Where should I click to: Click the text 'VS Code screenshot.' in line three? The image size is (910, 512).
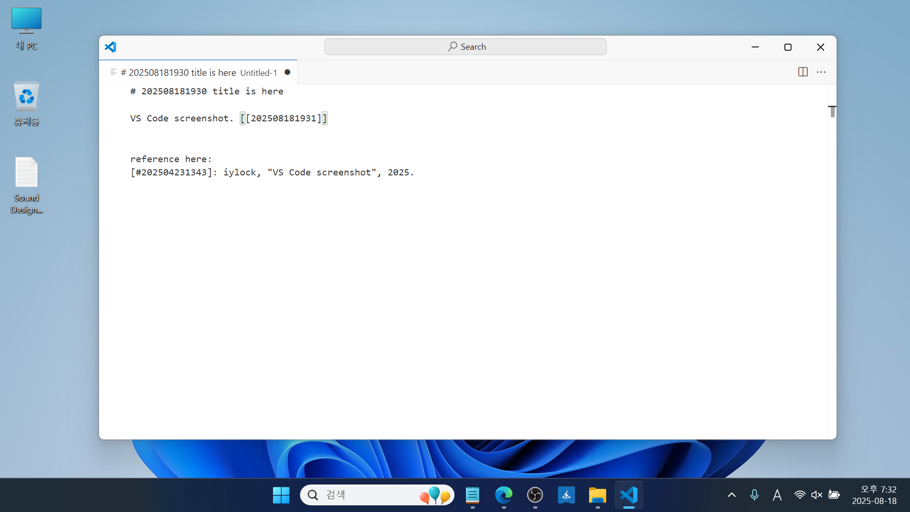182,118
